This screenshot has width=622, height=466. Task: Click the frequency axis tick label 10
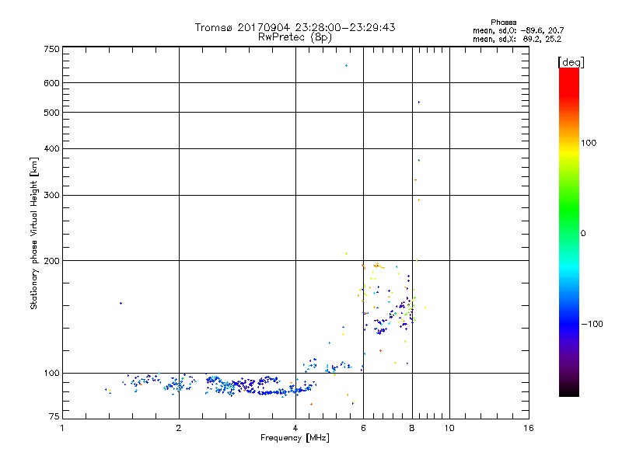[x=449, y=428]
